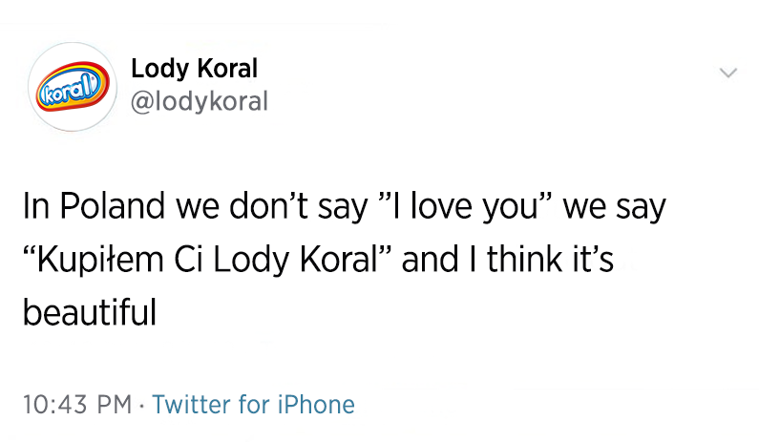Open the @lodykoral handle

200,100
